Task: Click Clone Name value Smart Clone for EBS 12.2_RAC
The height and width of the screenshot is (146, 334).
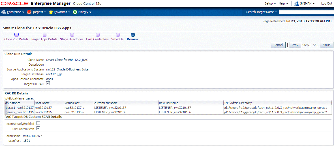Action: click(67, 60)
